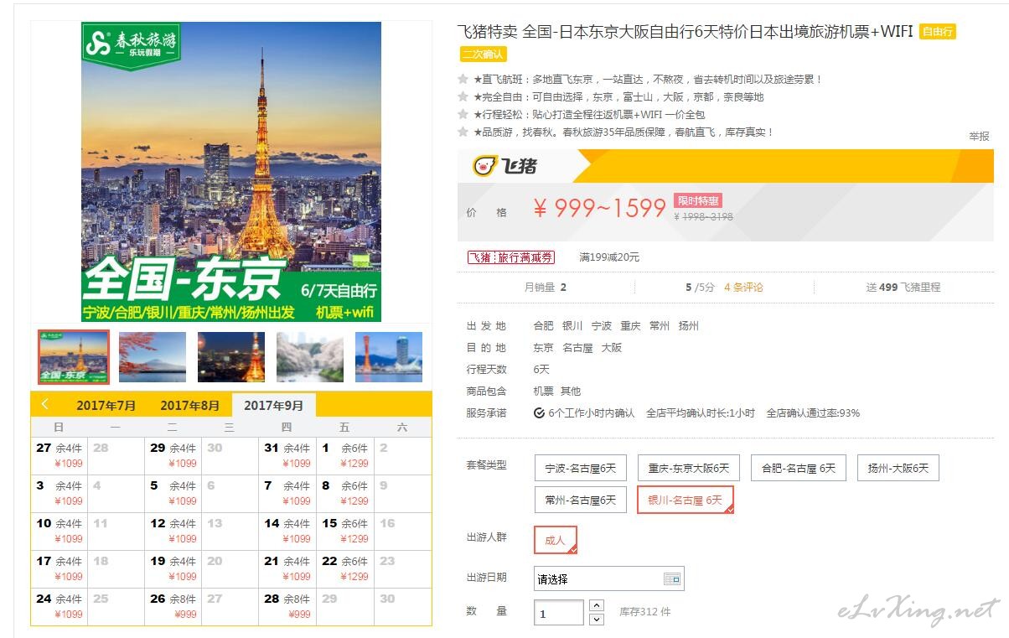Click the checkmark icon beside 6个工作小时内确认

pyautogui.click(x=539, y=413)
